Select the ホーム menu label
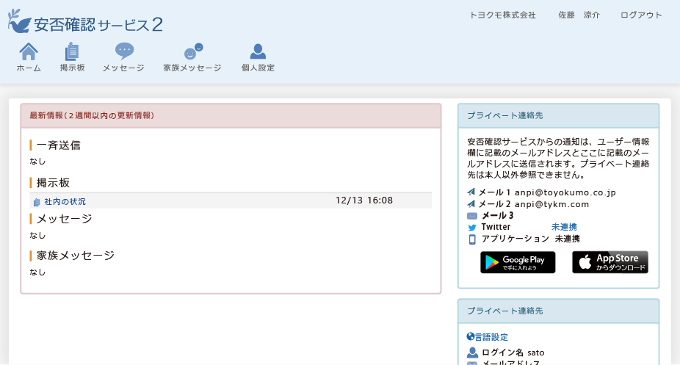Viewport: 680px width, 365px height. [29, 68]
